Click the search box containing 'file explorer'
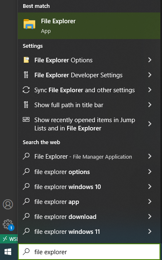This screenshot has width=162, height=260. tap(89, 252)
